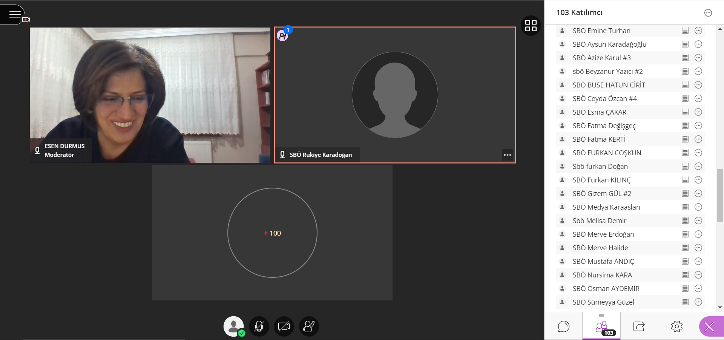Open controls for SBÖ BUSE HATUN CİRİT
Image resolution: width=724 pixels, height=340 pixels.
point(698,85)
